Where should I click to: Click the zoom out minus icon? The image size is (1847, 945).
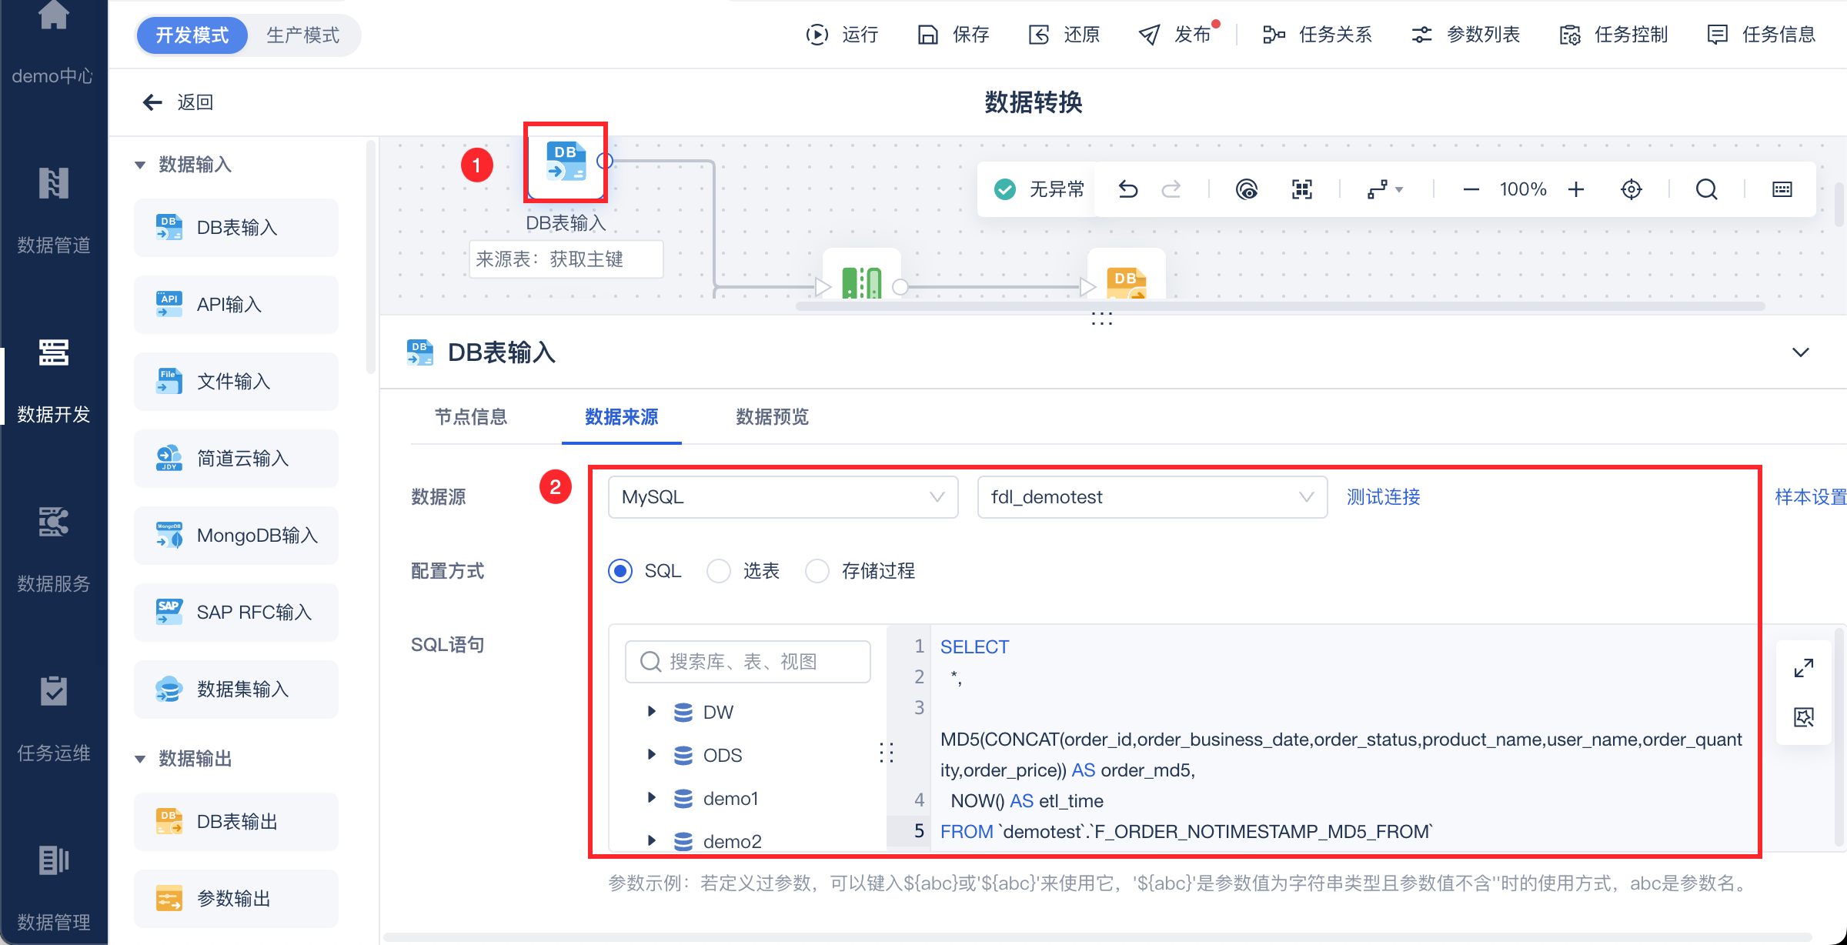[x=1471, y=189]
